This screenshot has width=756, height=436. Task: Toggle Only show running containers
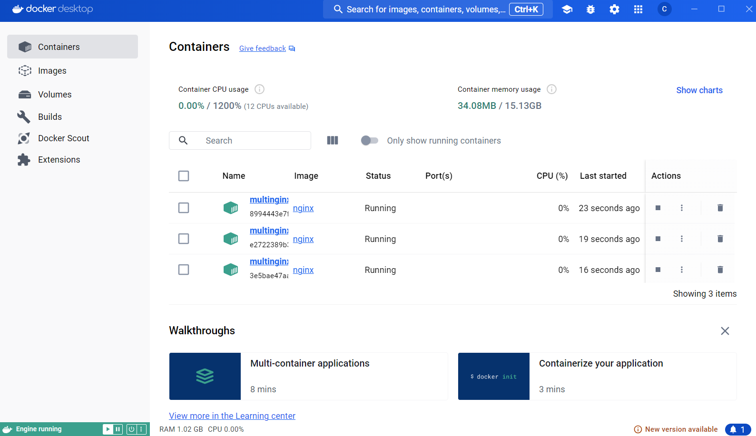(x=369, y=140)
